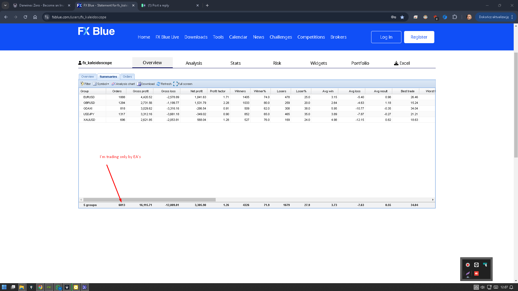The height and width of the screenshot is (291, 518).
Task: Open the Analysis chart tool
Action: (x=123, y=84)
